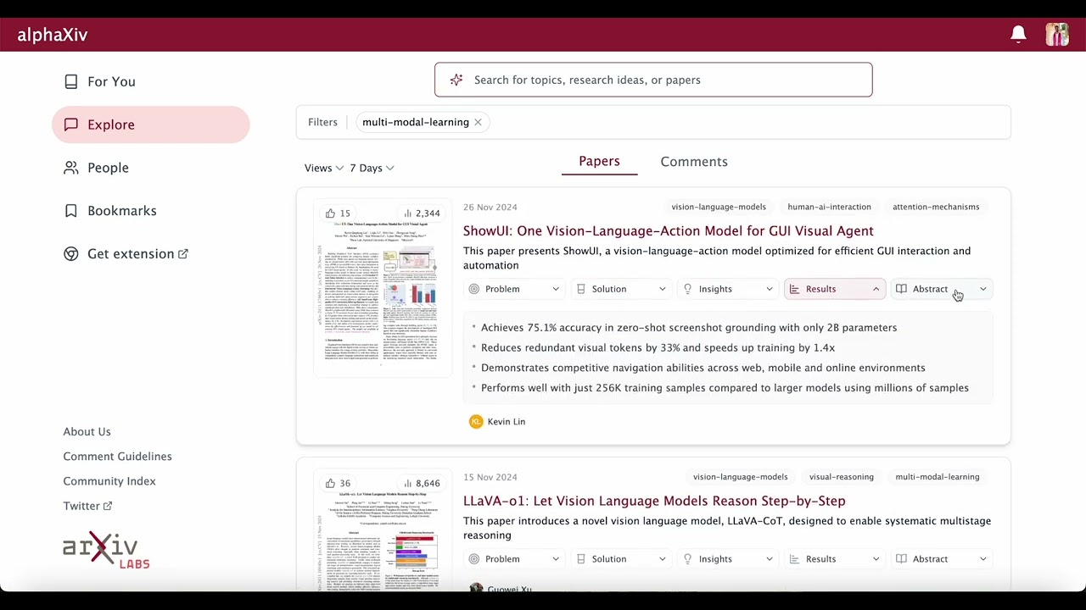Viewport: 1086px width, 610px height.
Task: Open the ShowUI paper title link
Action: pos(669,230)
